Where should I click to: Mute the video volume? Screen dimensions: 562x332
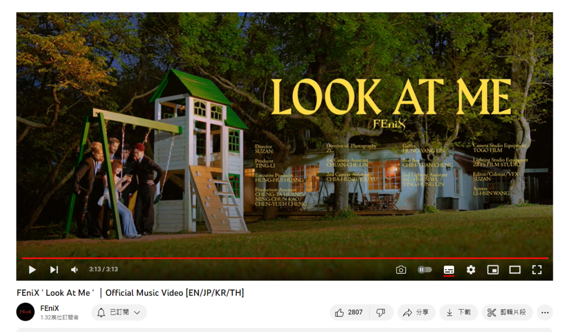click(75, 269)
